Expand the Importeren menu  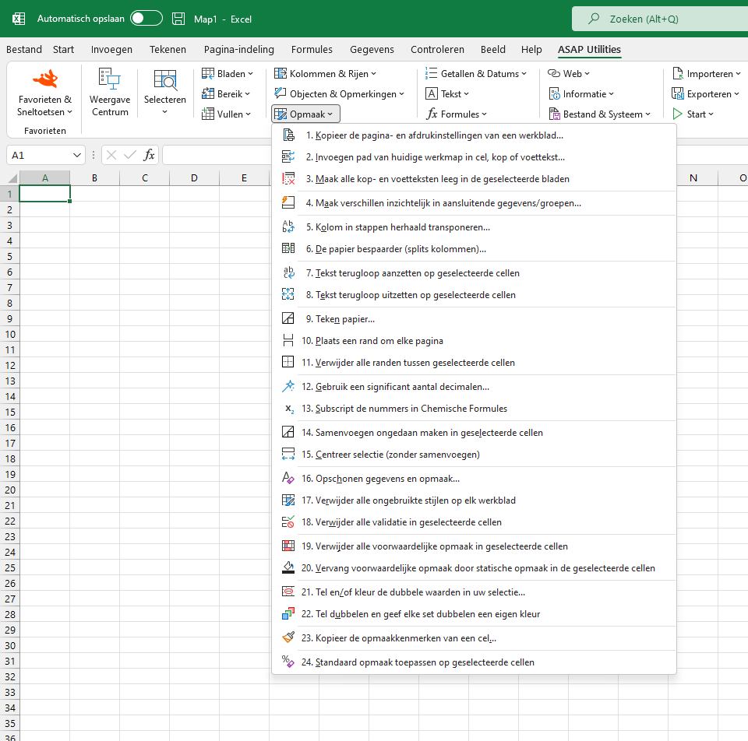point(706,73)
